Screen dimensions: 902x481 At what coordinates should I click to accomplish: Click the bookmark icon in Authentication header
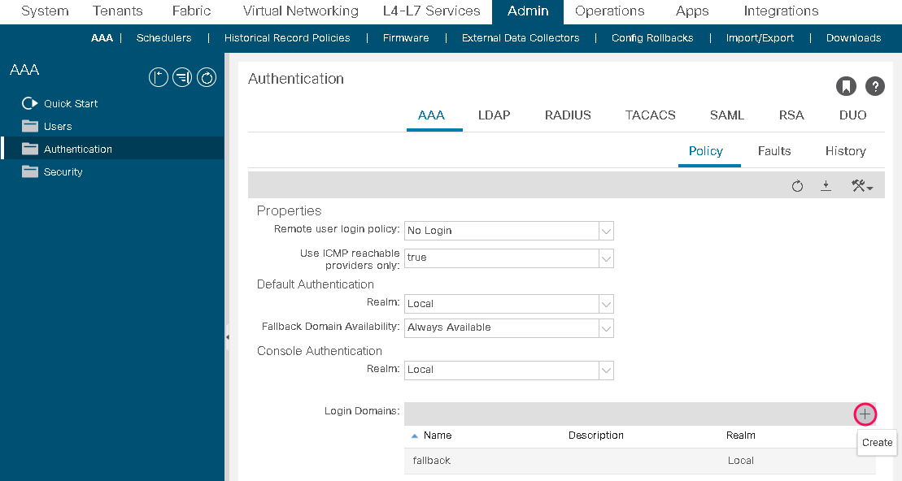(846, 86)
